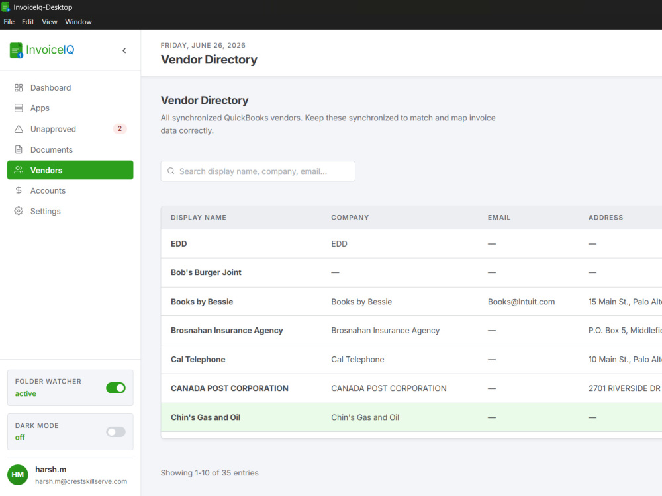Click the harsh.m user name
Image resolution: width=662 pixels, height=496 pixels.
pos(51,470)
